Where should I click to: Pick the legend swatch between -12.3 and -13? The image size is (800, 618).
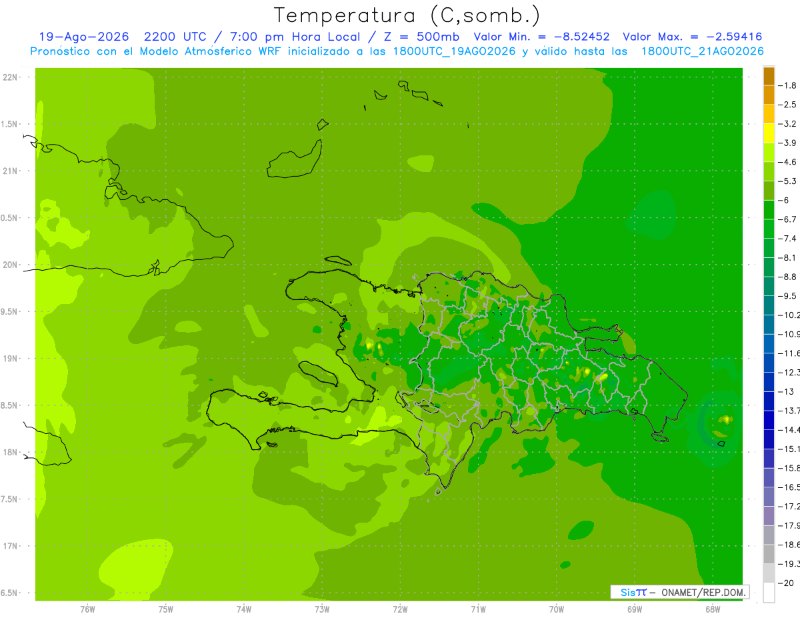769,381
